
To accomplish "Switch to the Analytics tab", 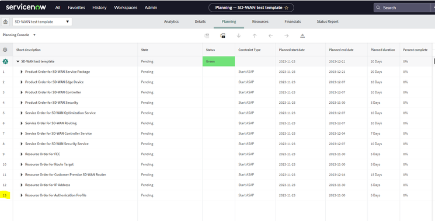I will pos(171,22).
